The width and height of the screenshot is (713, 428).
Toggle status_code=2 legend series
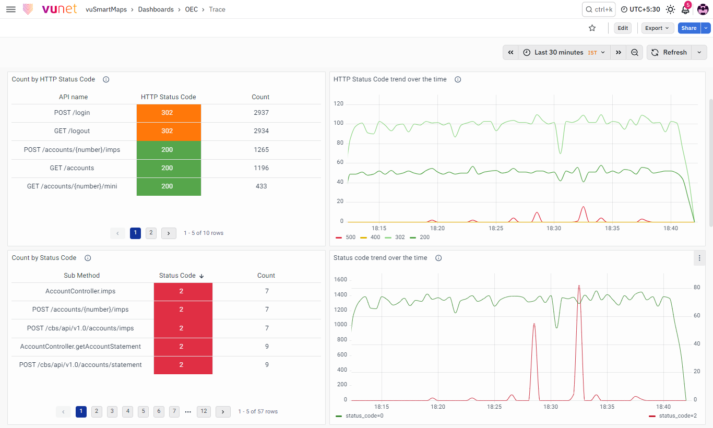coord(673,415)
